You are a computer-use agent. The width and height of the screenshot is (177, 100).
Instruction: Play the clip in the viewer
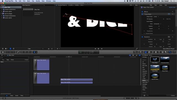[x=98, y=49]
